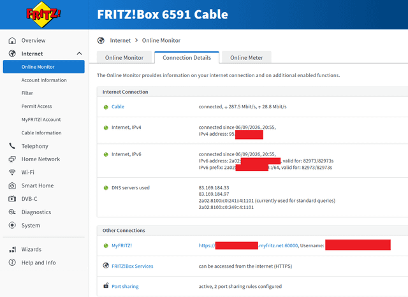Open the myfritz.net address link
The image size is (408, 297).
pos(248,245)
